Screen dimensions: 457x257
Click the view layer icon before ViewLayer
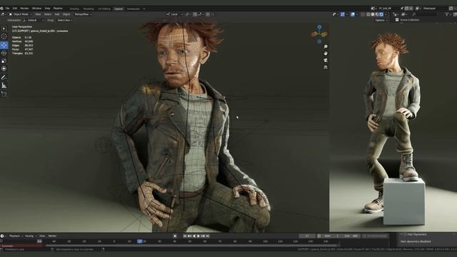(x=418, y=9)
